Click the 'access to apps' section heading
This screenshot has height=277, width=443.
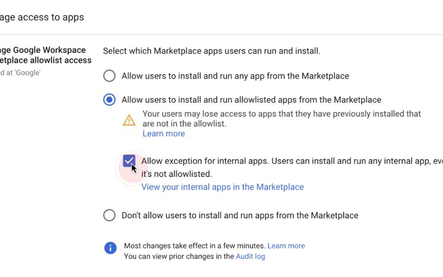[x=42, y=17]
